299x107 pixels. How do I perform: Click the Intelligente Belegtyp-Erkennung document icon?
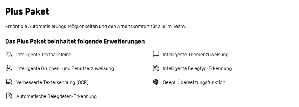(x=156, y=68)
